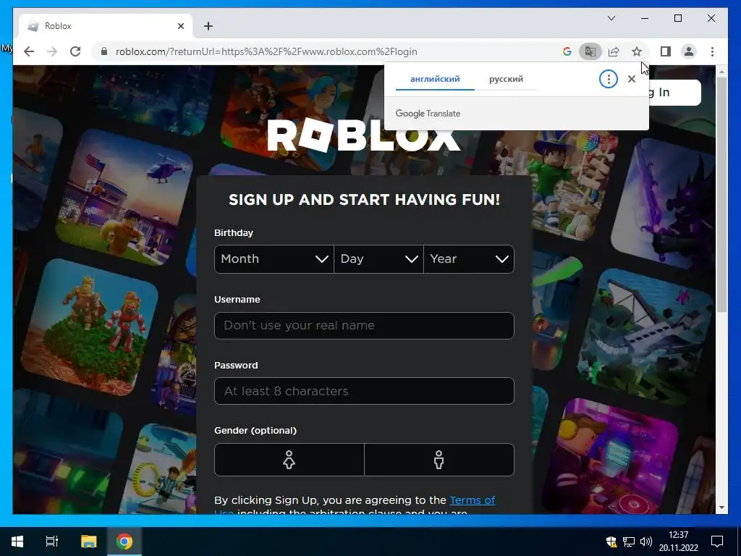Open the side panel icon
This screenshot has height=556, width=741.
pyautogui.click(x=666, y=51)
